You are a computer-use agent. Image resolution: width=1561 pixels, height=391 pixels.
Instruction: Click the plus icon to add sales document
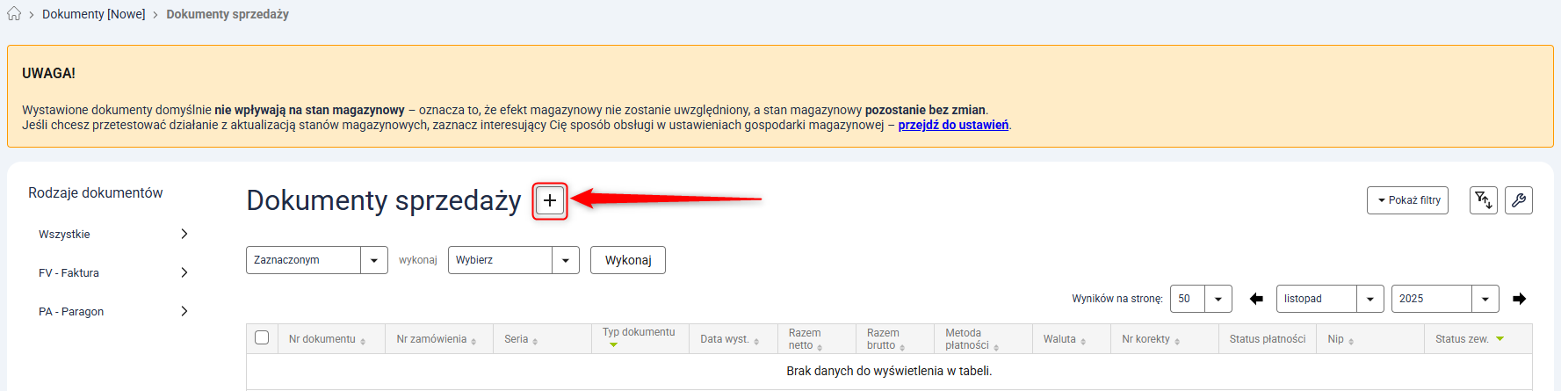click(550, 201)
